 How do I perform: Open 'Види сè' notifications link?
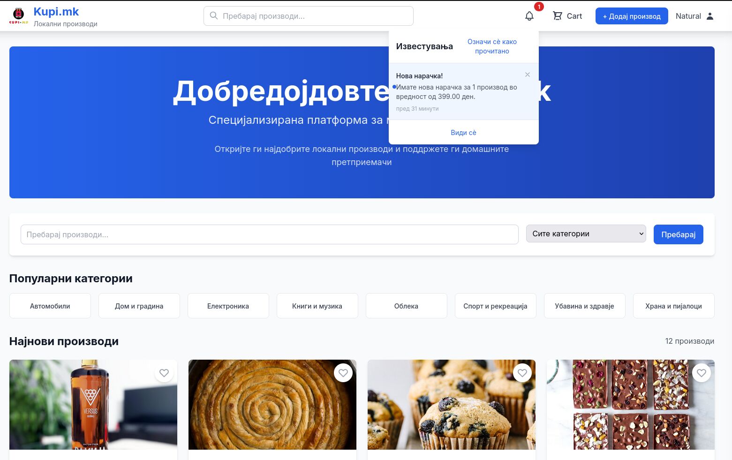[x=463, y=133]
